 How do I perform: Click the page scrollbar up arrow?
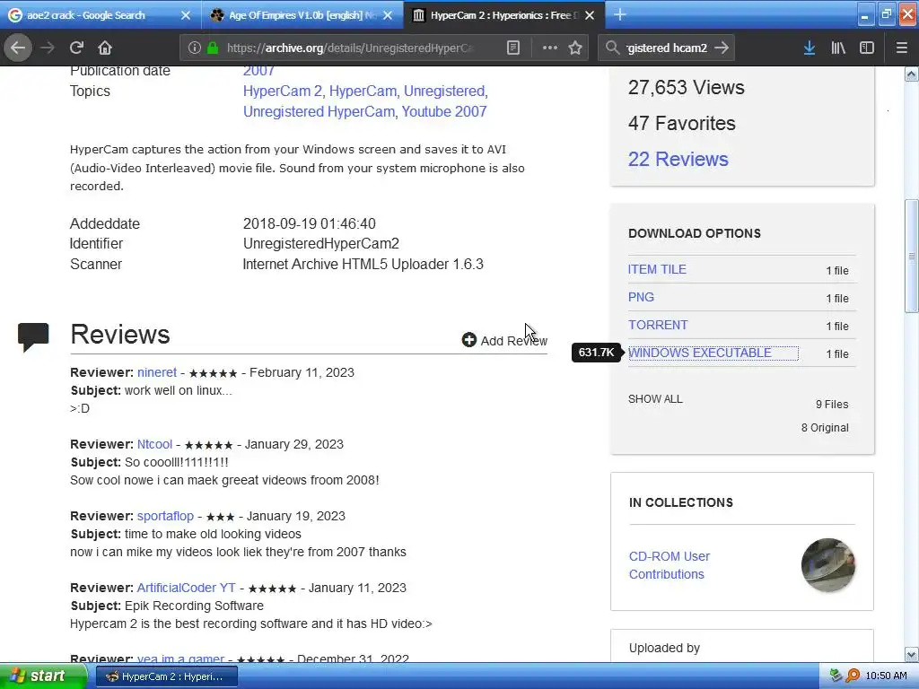tap(912, 74)
